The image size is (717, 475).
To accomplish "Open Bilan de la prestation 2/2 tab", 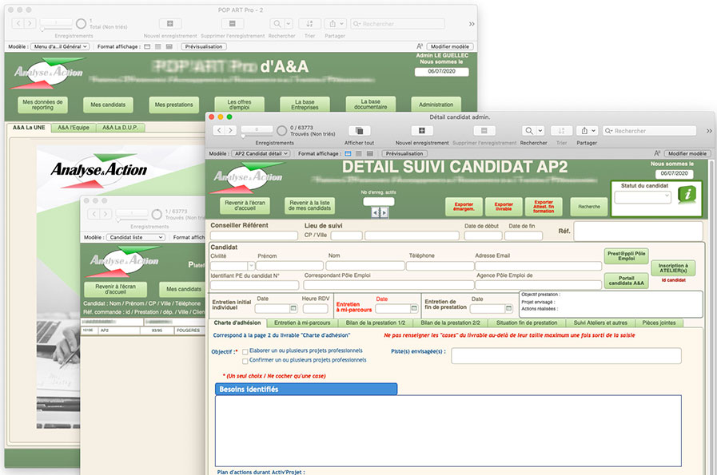I will (x=450, y=323).
